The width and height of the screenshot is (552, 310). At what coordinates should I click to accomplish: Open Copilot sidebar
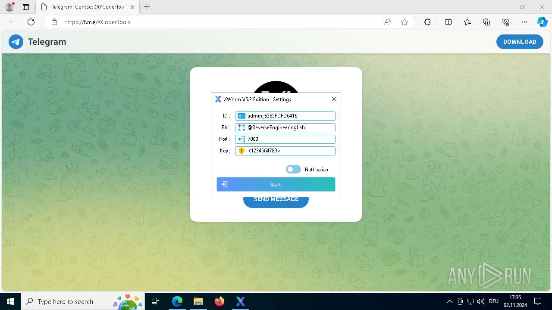point(543,22)
